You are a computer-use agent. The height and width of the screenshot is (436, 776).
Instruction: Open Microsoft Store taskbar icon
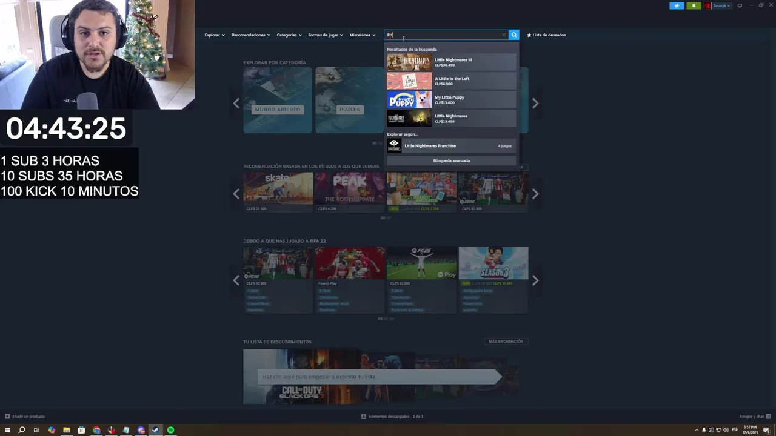(x=81, y=430)
